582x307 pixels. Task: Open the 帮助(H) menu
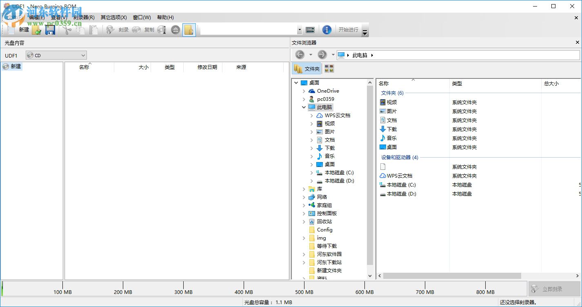[x=164, y=17]
